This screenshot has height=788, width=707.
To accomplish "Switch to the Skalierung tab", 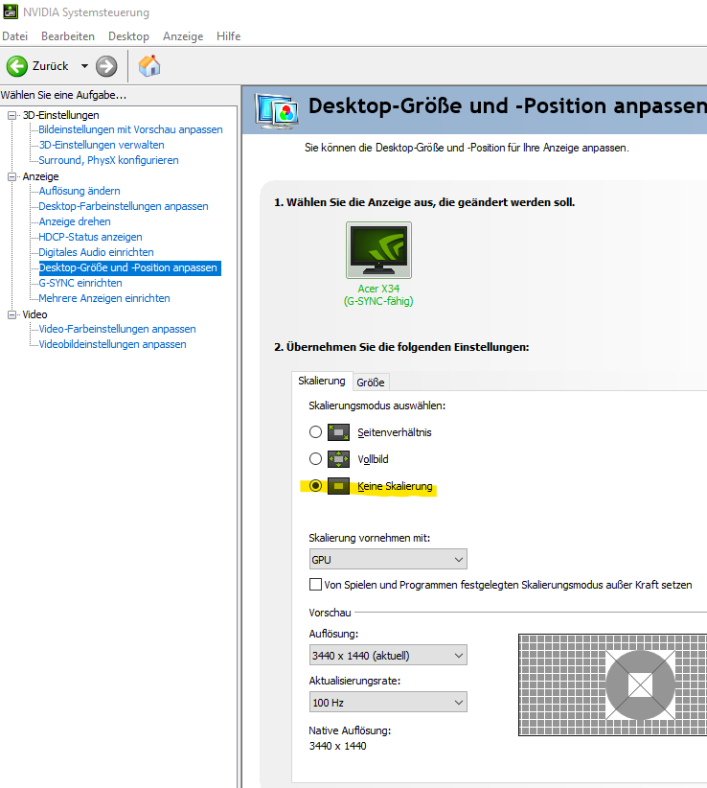I will point(321,381).
